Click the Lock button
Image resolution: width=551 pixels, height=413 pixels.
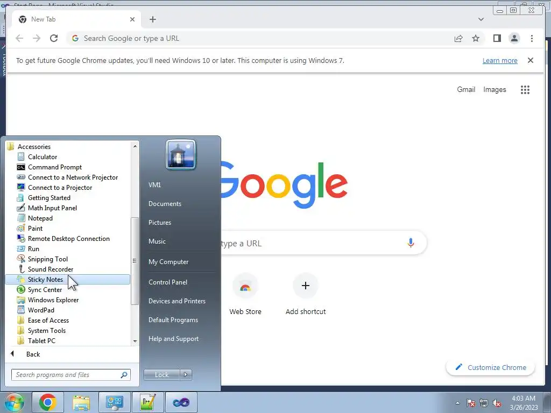point(161,375)
